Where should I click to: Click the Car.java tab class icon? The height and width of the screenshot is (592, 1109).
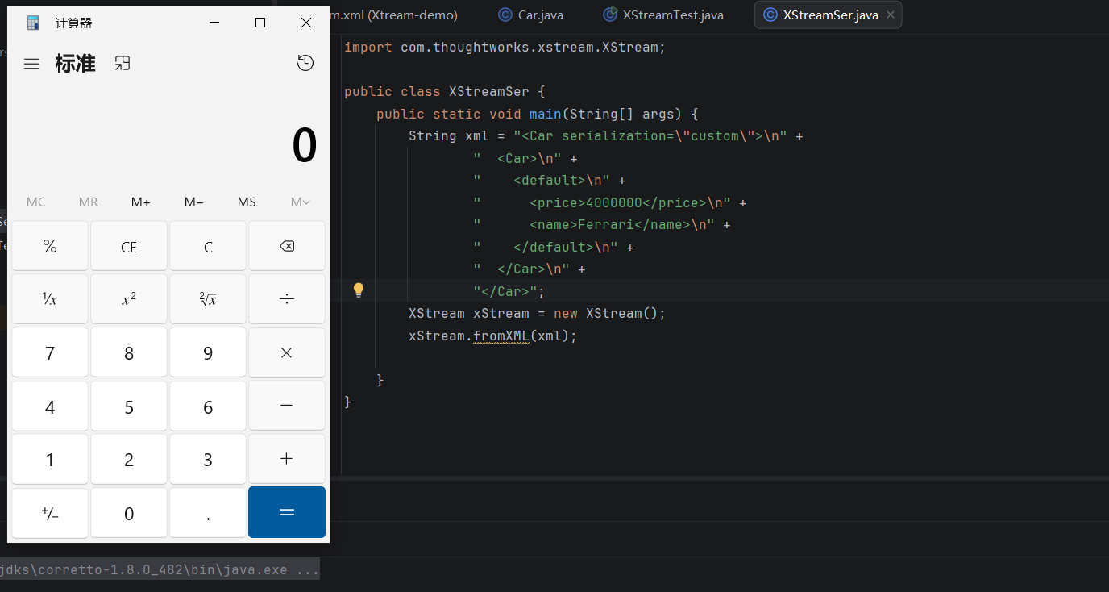point(505,15)
